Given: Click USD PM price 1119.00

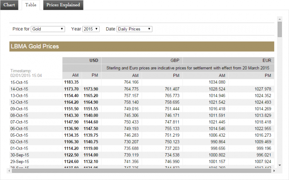Looking at the screenshot, I should [91, 149].
